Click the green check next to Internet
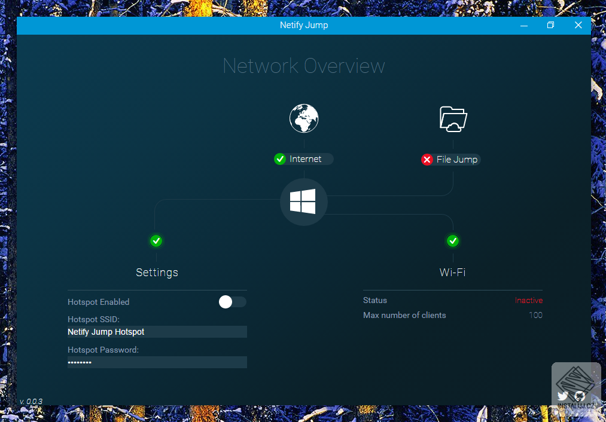 (x=280, y=159)
